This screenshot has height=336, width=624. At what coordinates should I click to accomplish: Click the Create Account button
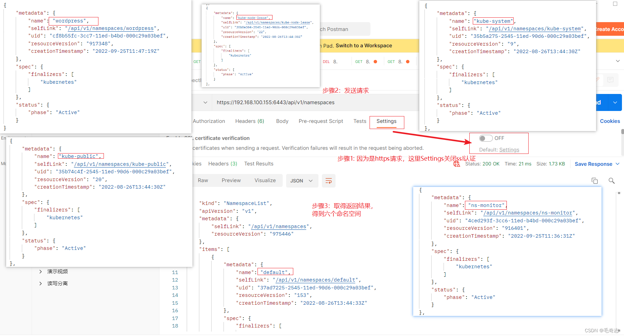(610, 29)
